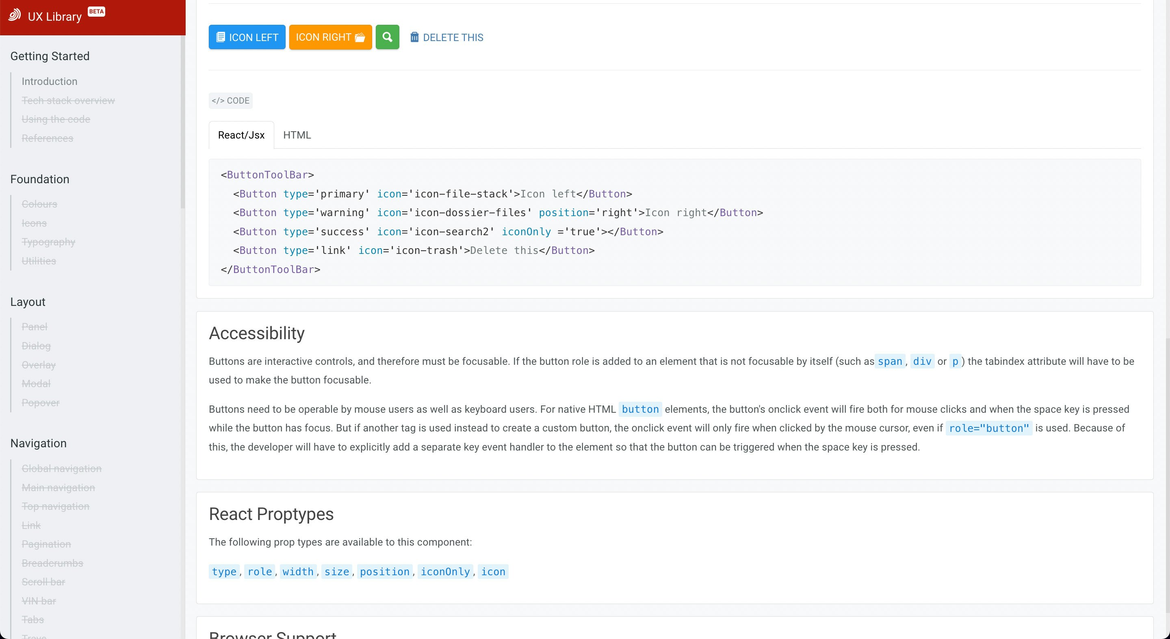Select the green magnifying glass button

point(387,37)
